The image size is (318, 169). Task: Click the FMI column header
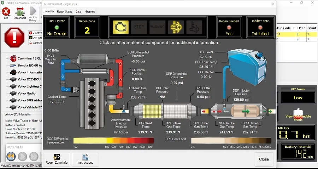pyautogui.click(x=301, y=28)
